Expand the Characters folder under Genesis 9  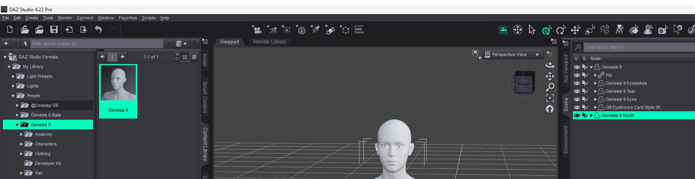coord(21,144)
